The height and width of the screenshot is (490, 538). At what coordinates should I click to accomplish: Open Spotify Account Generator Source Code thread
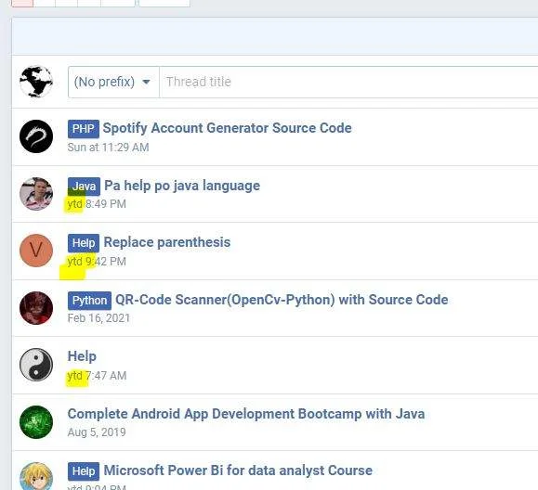tap(227, 128)
